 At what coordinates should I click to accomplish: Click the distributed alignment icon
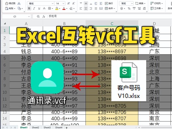pos(101,8)
